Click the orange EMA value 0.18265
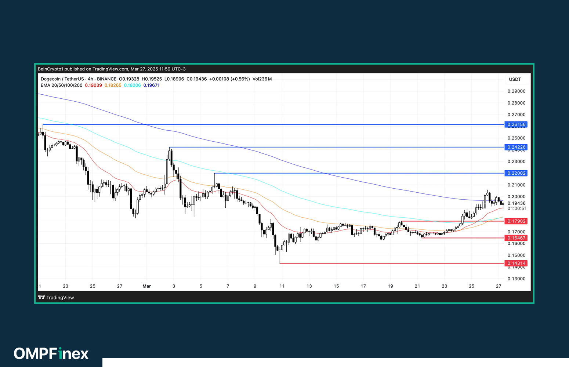569x367 pixels. coord(113,85)
